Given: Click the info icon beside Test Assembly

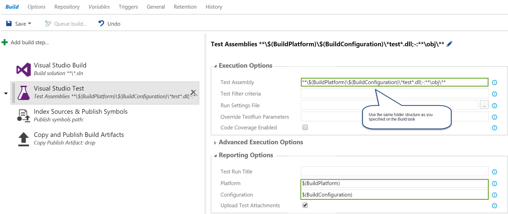Looking at the screenshot, I should (x=494, y=83).
